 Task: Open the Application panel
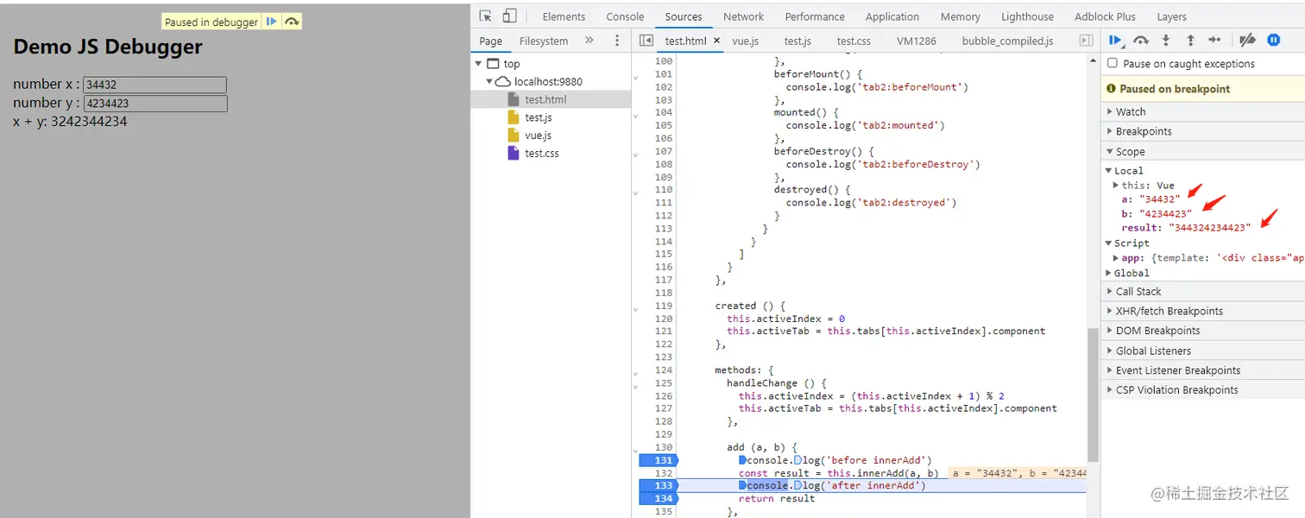tap(892, 16)
